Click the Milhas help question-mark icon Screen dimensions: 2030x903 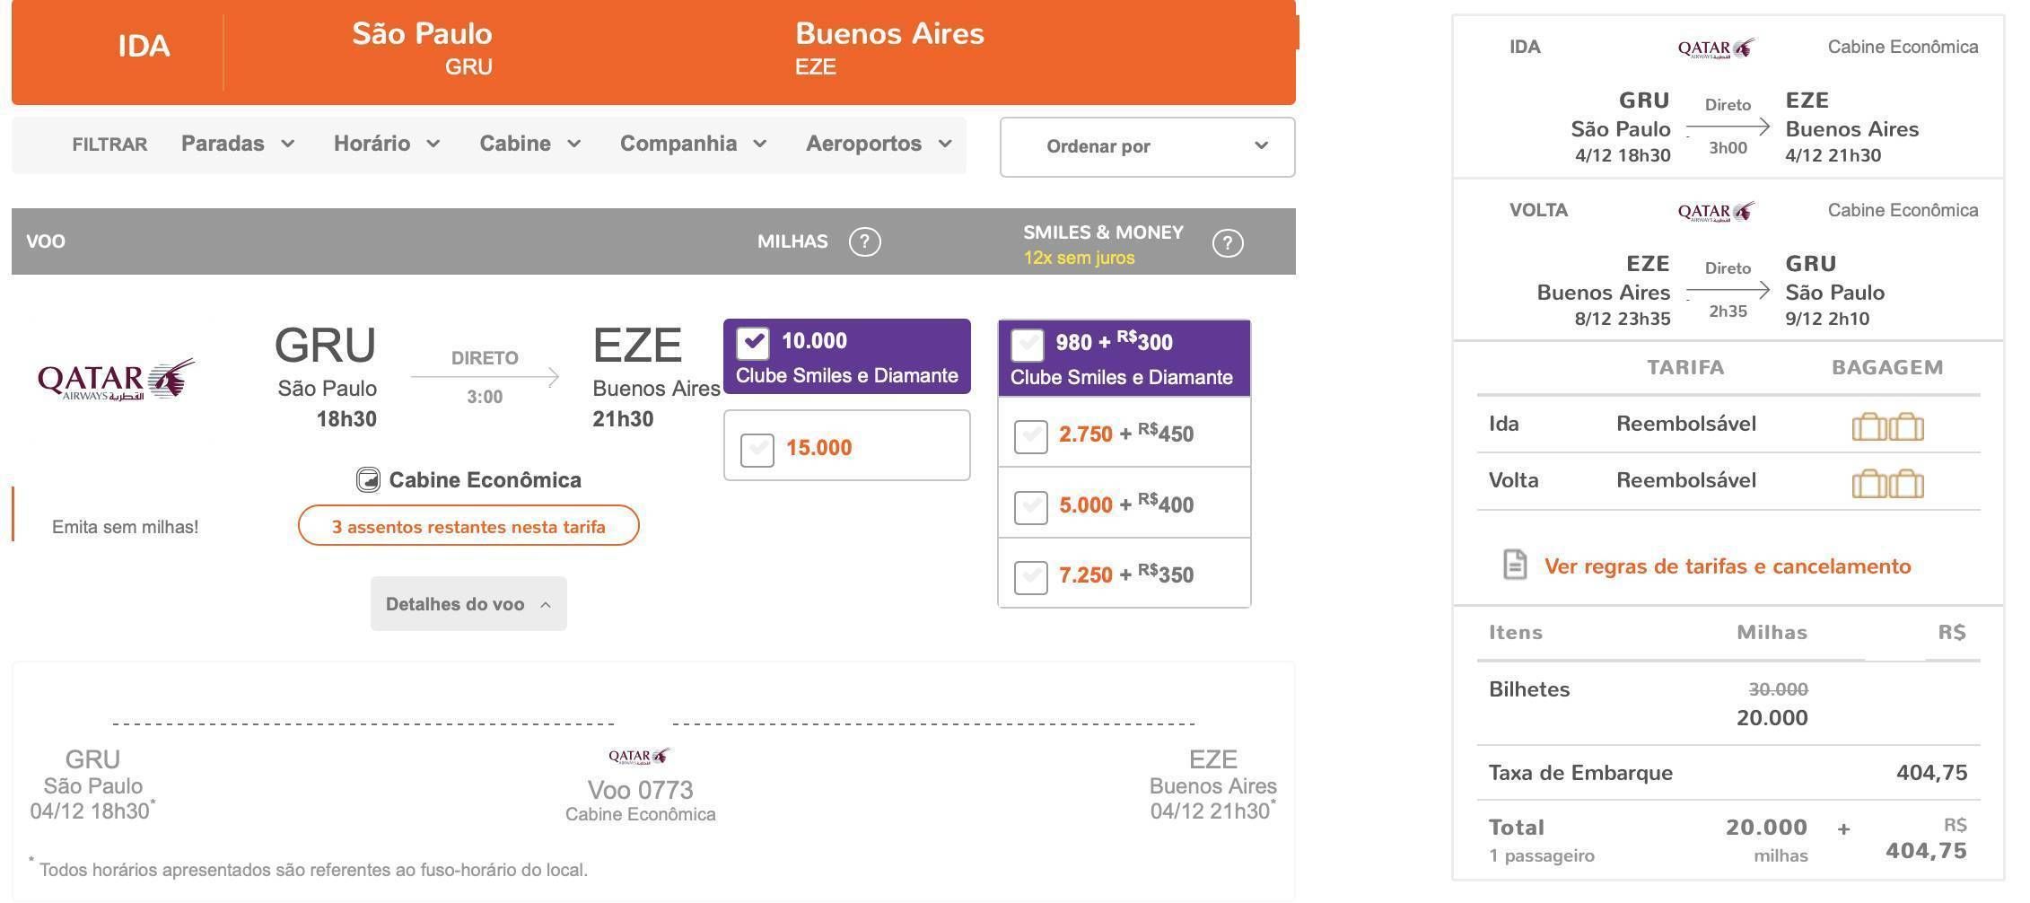click(x=864, y=241)
